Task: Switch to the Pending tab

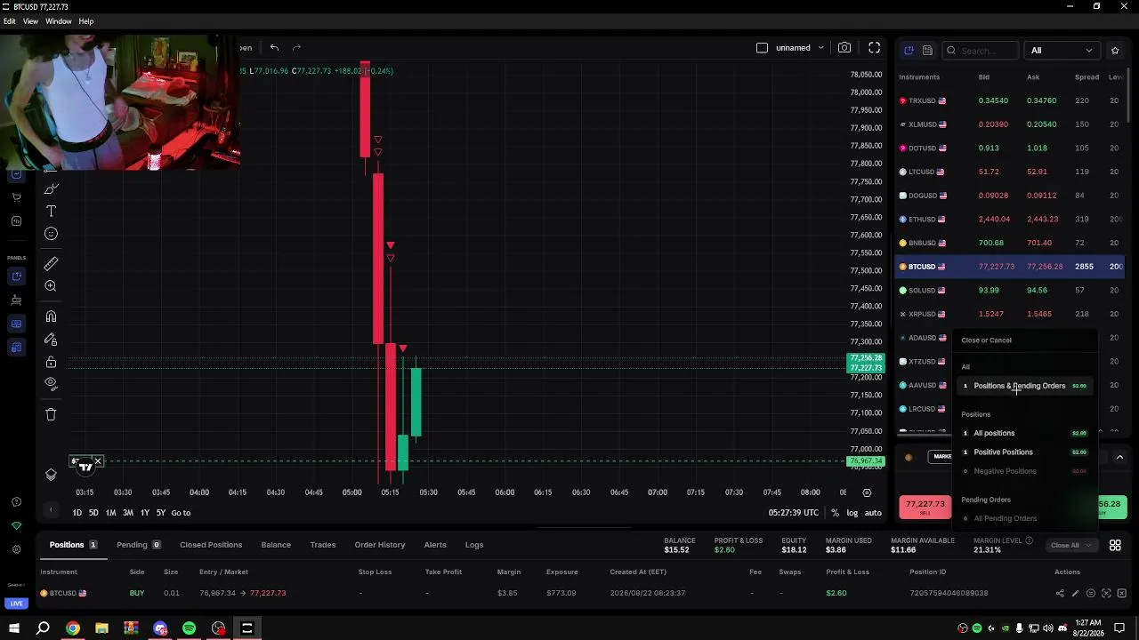Action: [138, 545]
